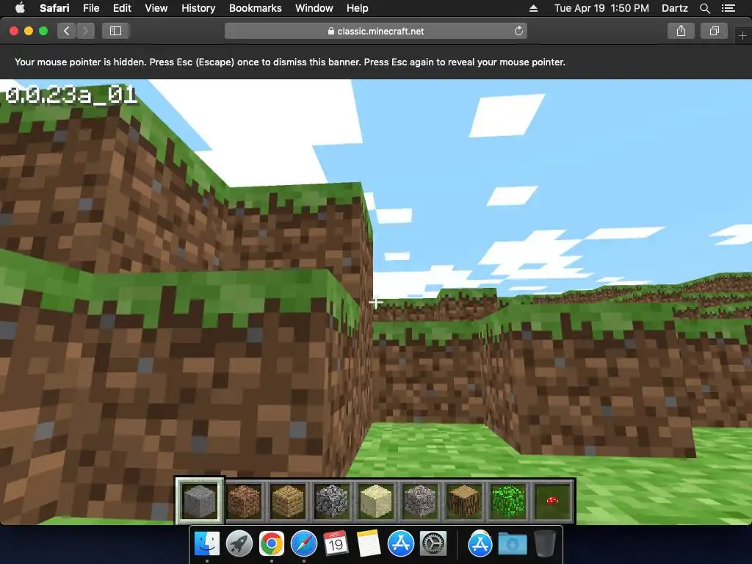This screenshot has height=564, width=752.
Task: Open the History menu
Action: (x=198, y=8)
